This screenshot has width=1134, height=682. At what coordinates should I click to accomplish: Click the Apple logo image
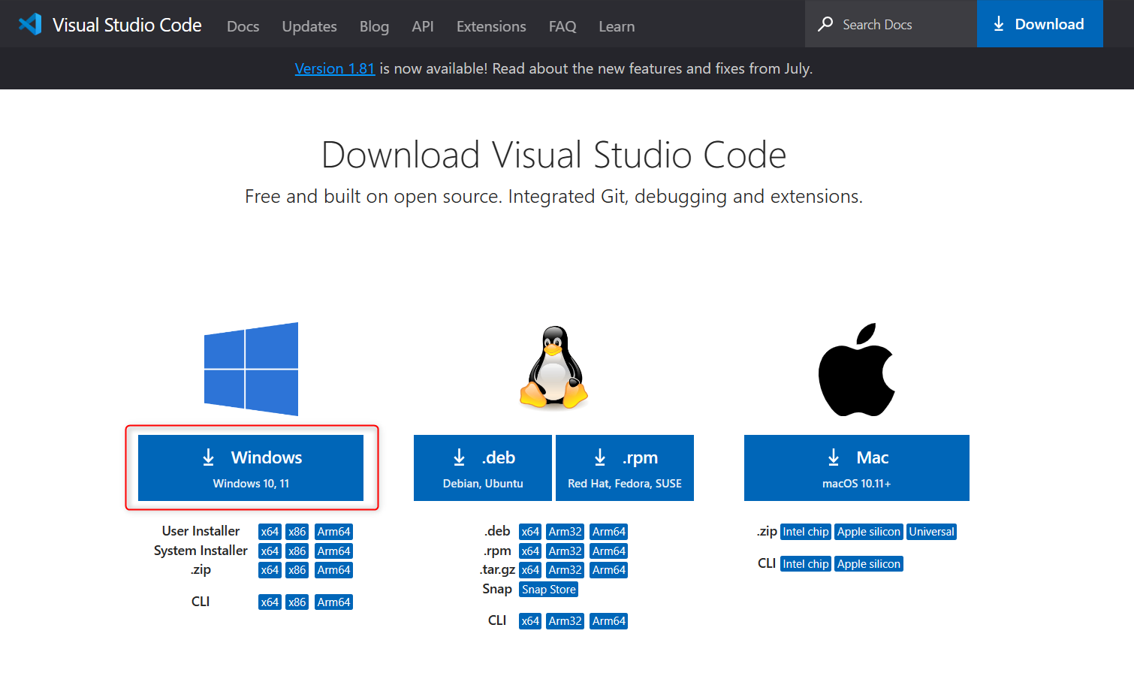[856, 370]
